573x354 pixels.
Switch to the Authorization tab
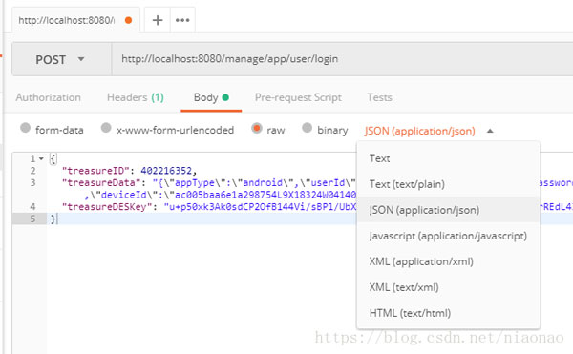49,97
